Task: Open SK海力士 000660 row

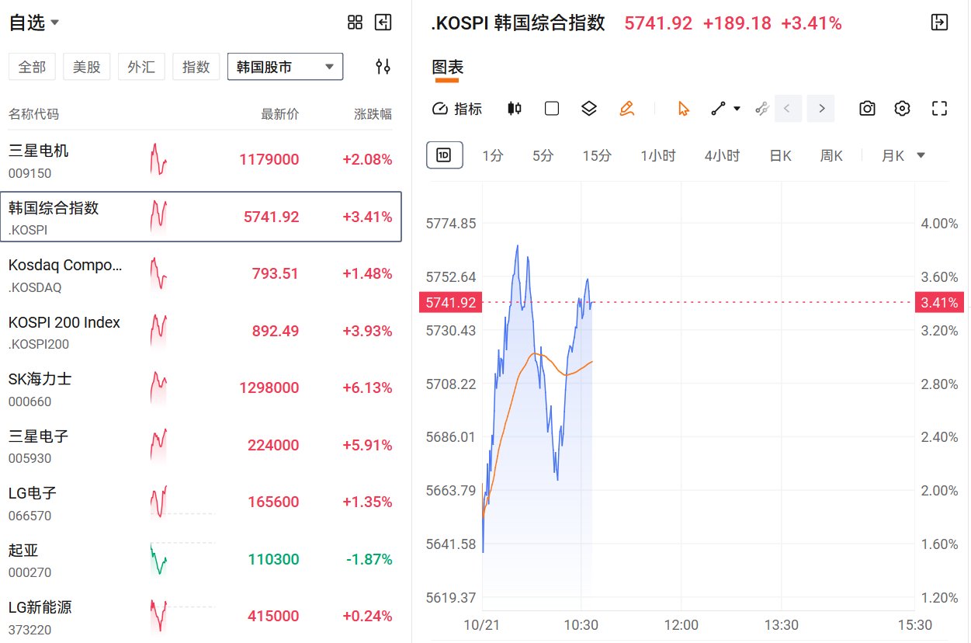Action: click(201, 388)
